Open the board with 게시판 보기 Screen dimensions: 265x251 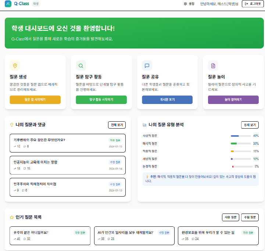tap(167, 100)
